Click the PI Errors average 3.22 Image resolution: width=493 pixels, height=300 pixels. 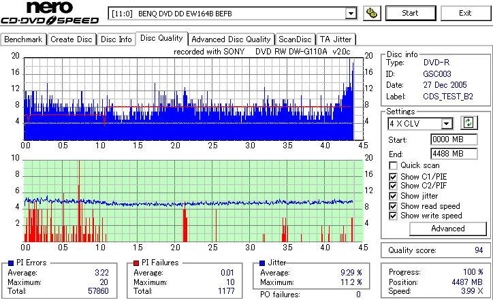point(101,273)
